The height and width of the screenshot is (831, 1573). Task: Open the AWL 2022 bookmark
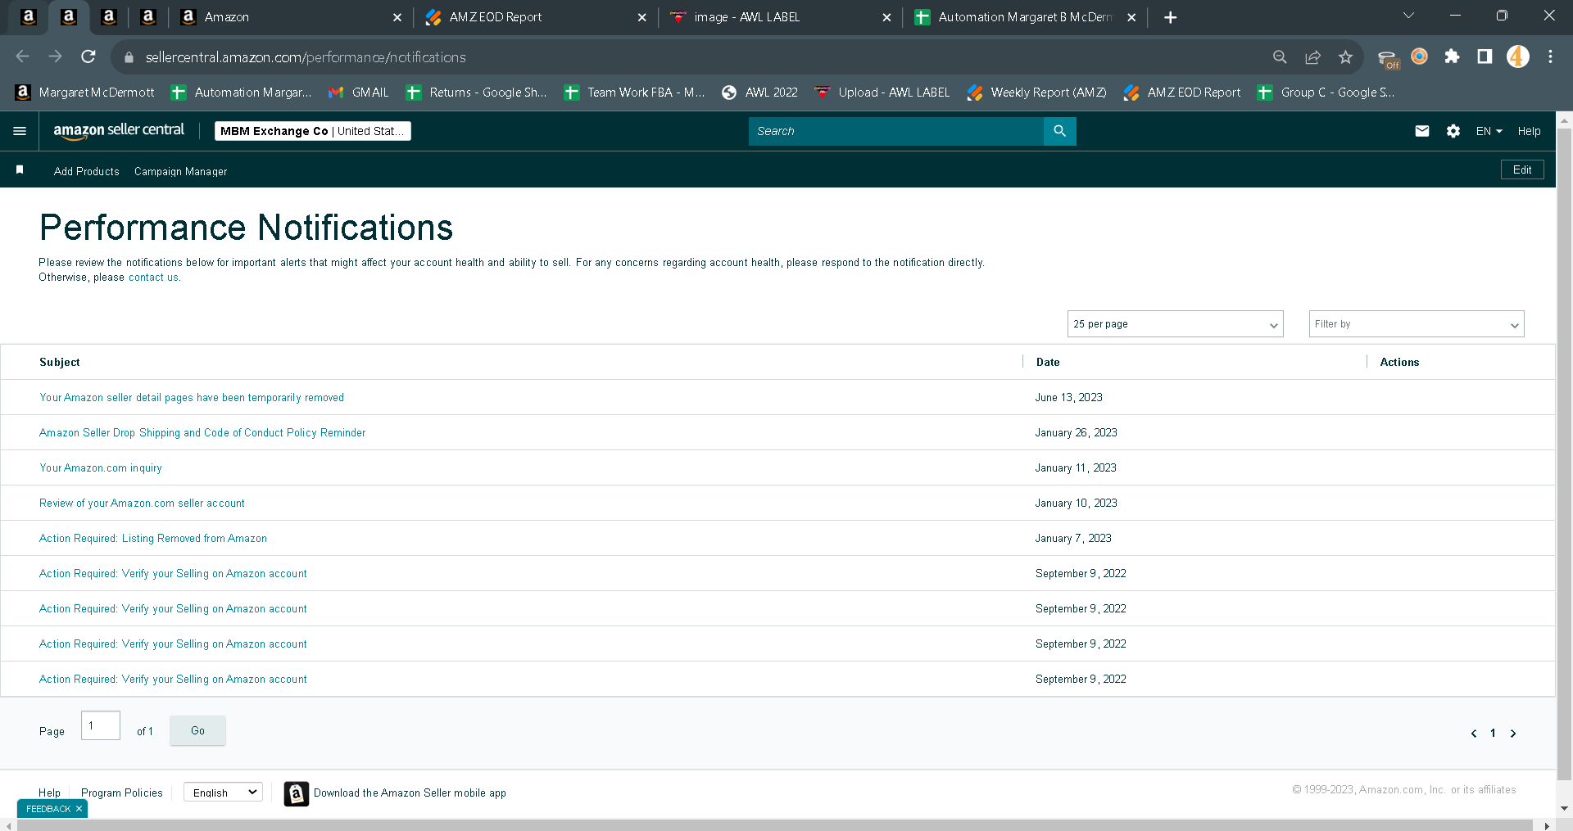[x=759, y=93]
